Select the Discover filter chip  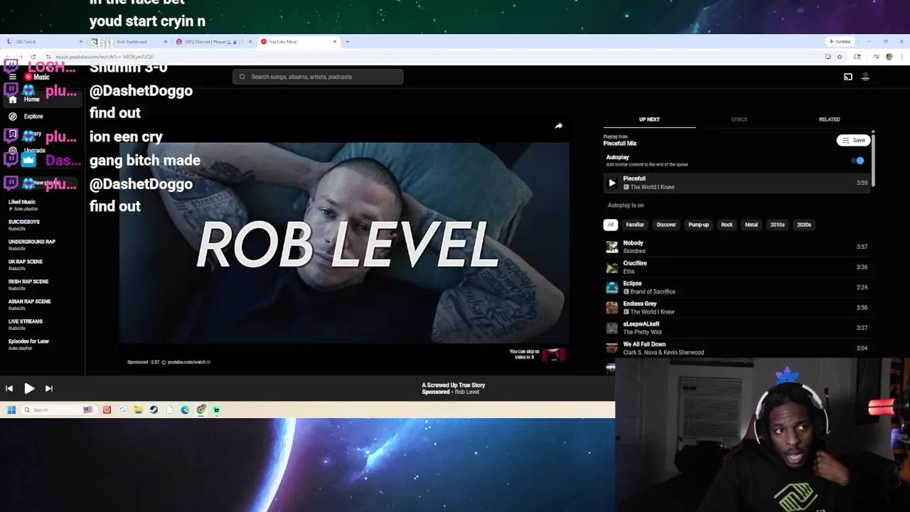tap(666, 225)
